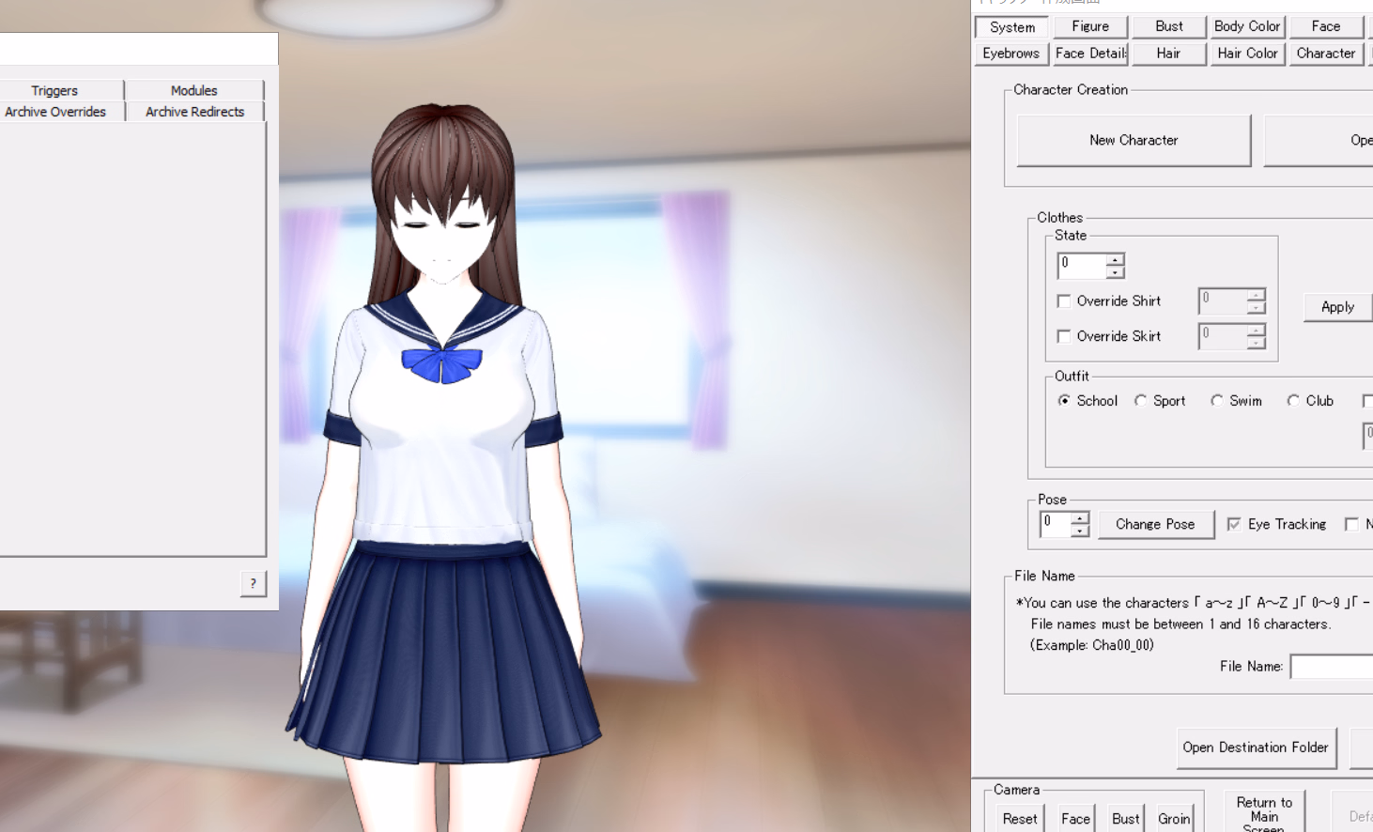The width and height of the screenshot is (1373, 832).
Task: Click the question mark help button
Action: point(253,583)
